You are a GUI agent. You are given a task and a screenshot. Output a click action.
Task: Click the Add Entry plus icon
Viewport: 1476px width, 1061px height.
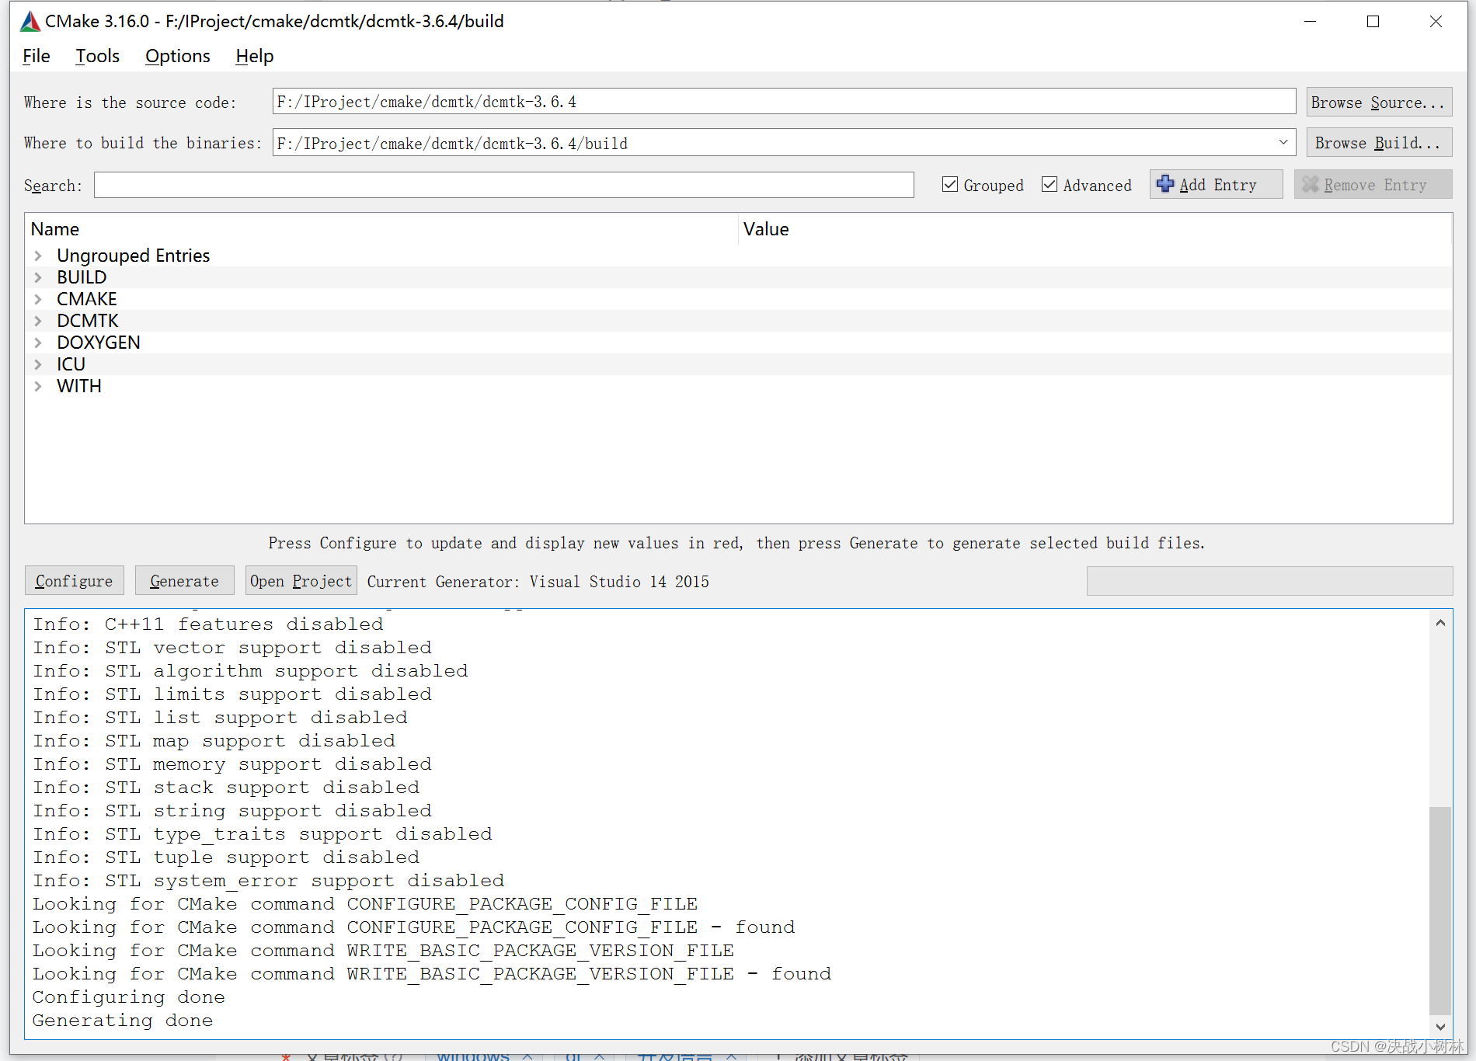[1165, 184]
